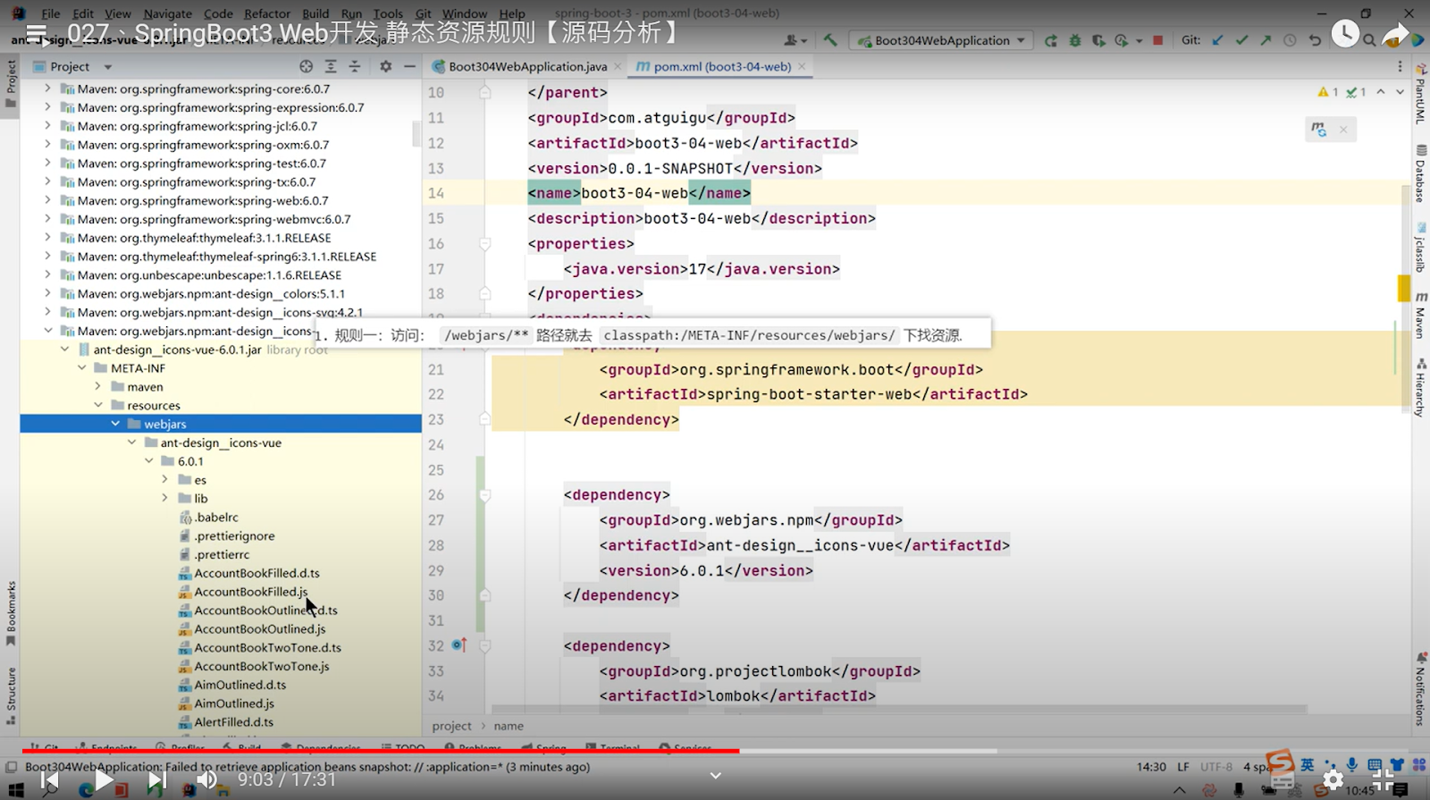
Task: Go to next highlighted error arrow
Action: click(x=1401, y=92)
